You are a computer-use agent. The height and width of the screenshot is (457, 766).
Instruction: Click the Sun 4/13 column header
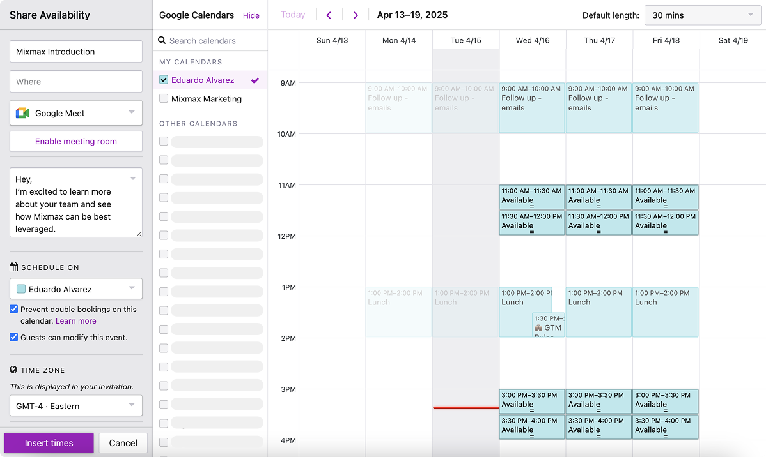coord(332,40)
